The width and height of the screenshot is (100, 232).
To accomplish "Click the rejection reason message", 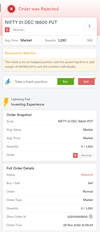I will pos(50,64).
